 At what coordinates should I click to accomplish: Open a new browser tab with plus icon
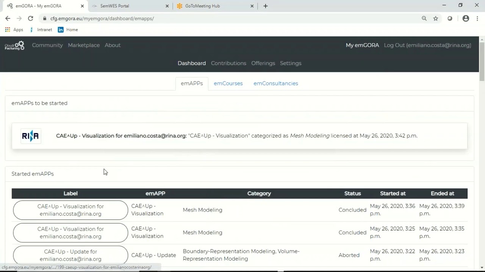coord(265,6)
